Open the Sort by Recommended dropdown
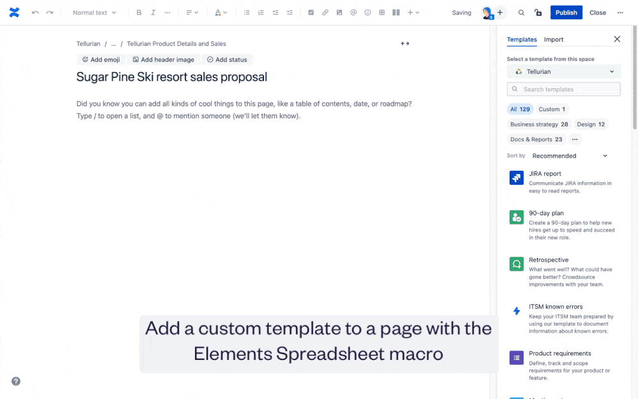Image resolution: width=638 pixels, height=399 pixels. [566, 155]
